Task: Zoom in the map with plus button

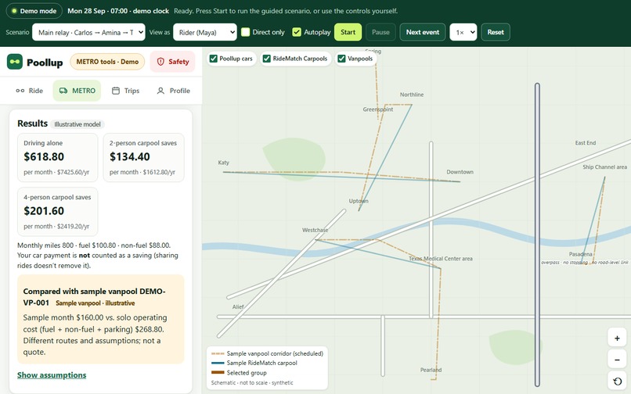Action: [x=617, y=338]
